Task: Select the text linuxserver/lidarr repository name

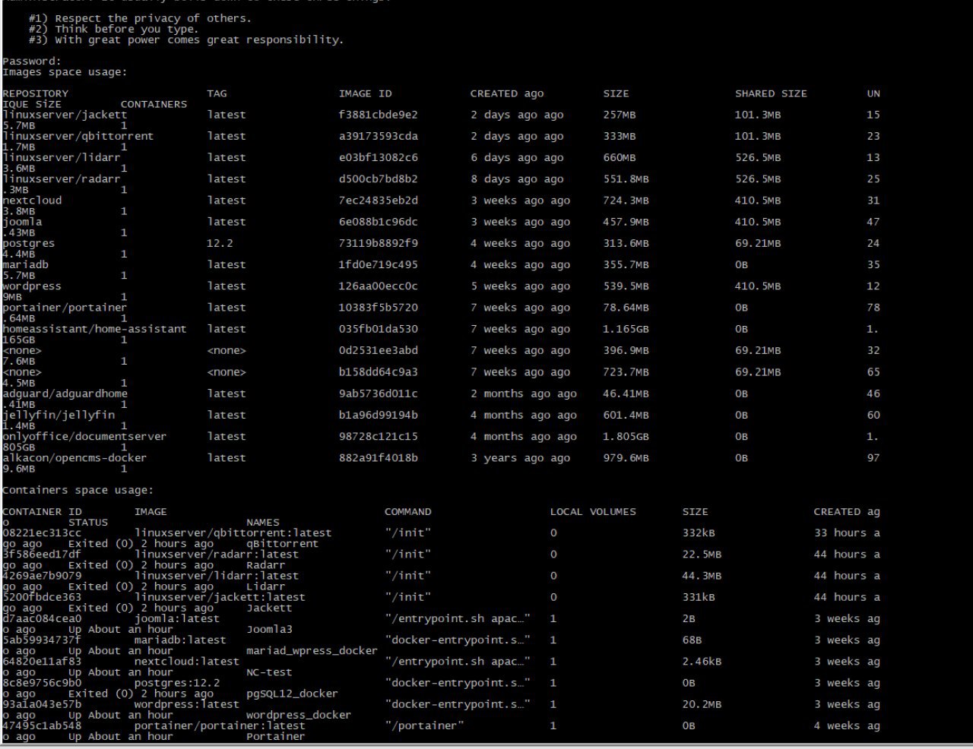Action: pyautogui.click(x=62, y=157)
